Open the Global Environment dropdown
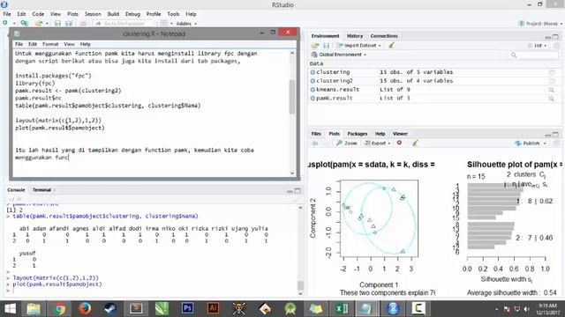Viewport: 565px width, 317px height. pyautogui.click(x=339, y=55)
